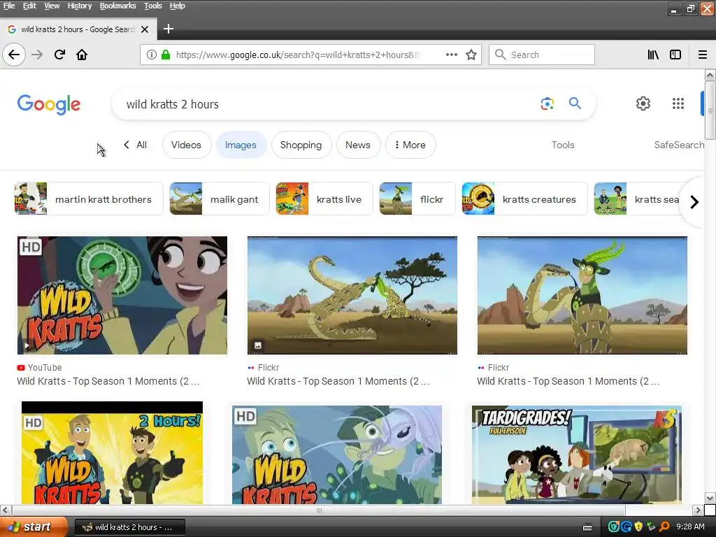716x537 pixels.
Task: Open the View menu
Action: [x=52, y=6]
